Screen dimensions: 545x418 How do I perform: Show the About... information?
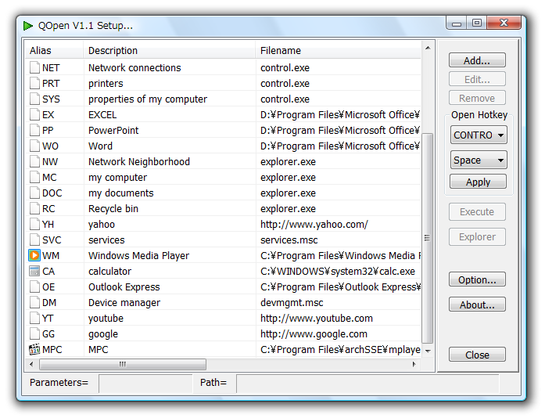point(477,305)
